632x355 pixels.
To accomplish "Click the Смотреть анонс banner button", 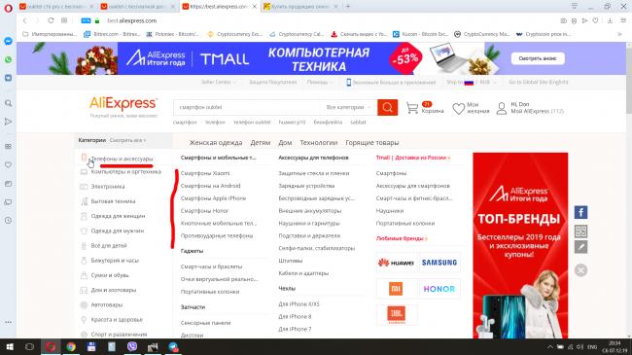I will click(x=538, y=58).
